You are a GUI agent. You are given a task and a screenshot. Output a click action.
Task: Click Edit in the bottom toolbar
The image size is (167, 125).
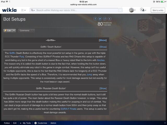[15, 123]
